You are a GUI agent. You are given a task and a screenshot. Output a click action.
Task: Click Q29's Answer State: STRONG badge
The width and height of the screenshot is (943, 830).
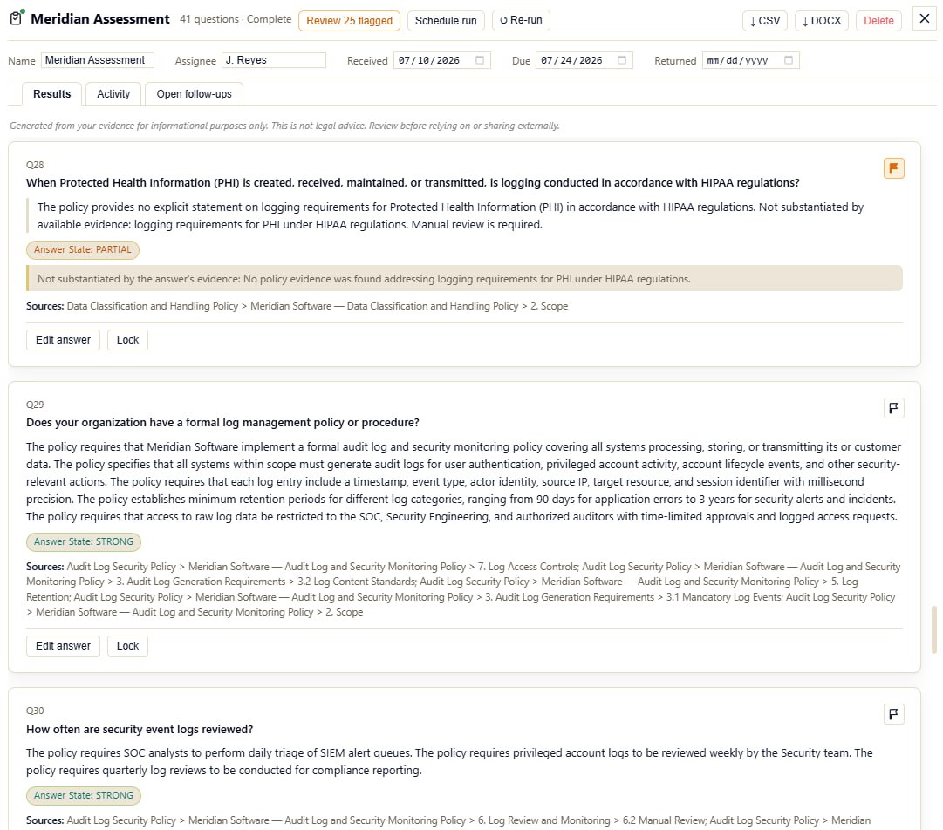coord(84,541)
